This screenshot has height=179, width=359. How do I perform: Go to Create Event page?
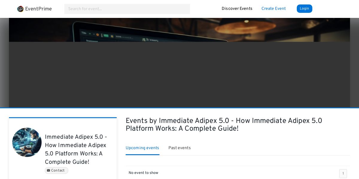tap(273, 9)
